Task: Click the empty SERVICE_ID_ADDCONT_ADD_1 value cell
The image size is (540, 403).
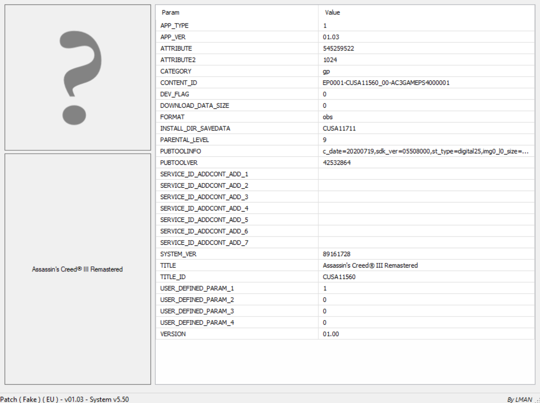Action: (425, 174)
